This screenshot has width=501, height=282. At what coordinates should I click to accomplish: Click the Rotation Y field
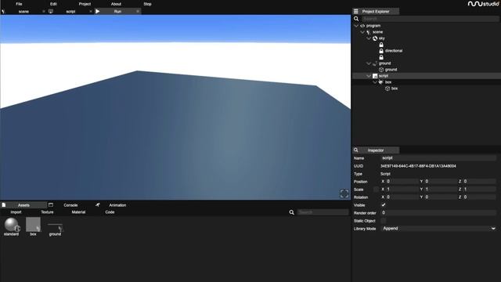coord(440,197)
